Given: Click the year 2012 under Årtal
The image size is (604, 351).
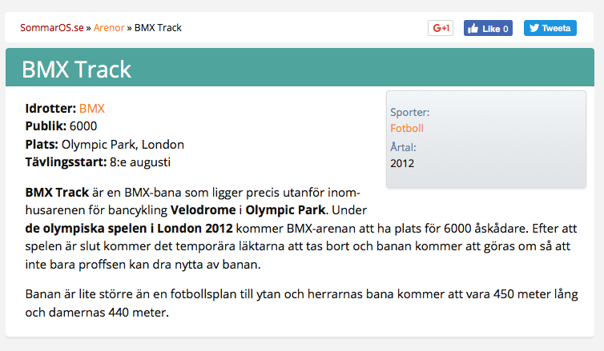Looking at the screenshot, I should pyautogui.click(x=402, y=163).
